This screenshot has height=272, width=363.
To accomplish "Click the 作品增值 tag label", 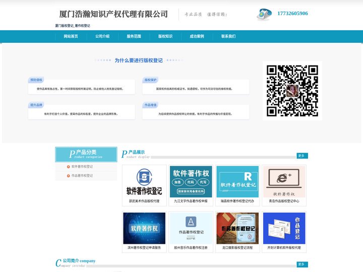I will coord(150,105).
